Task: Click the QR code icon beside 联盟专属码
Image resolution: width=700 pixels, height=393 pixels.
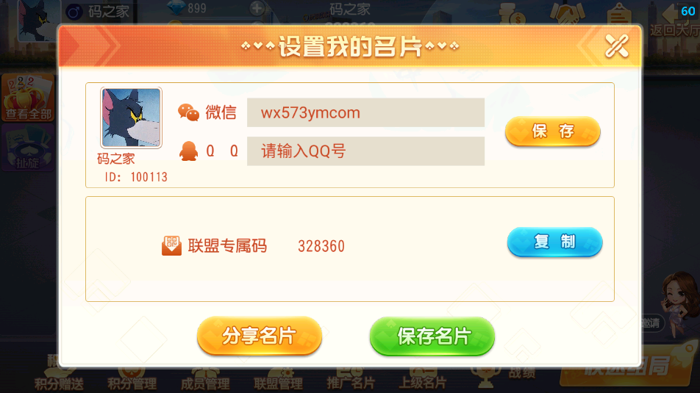Action: click(171, 246)
